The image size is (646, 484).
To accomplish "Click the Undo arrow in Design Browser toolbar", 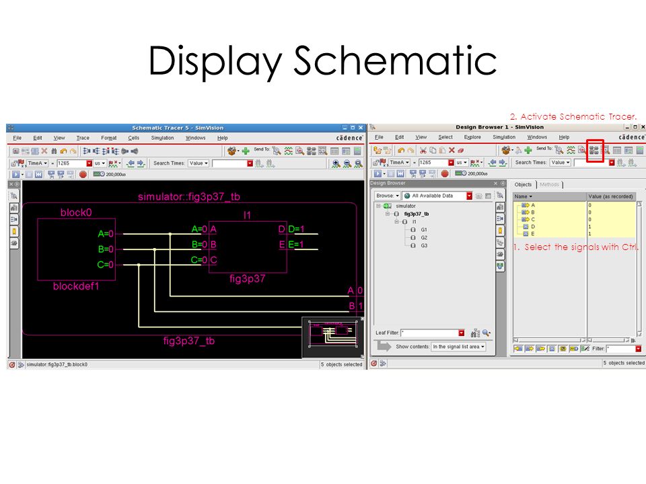I will pyautogui.click(x=401, y=150).
